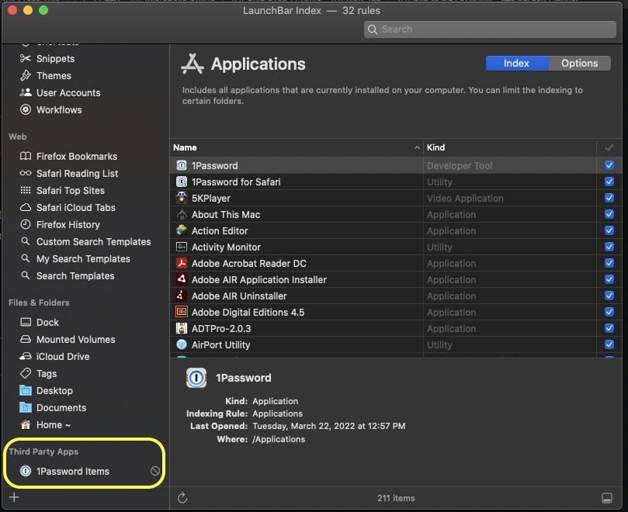Add a new rule with plus button
628x512 pixels.
pyautogui.click(x=14, y=497)
